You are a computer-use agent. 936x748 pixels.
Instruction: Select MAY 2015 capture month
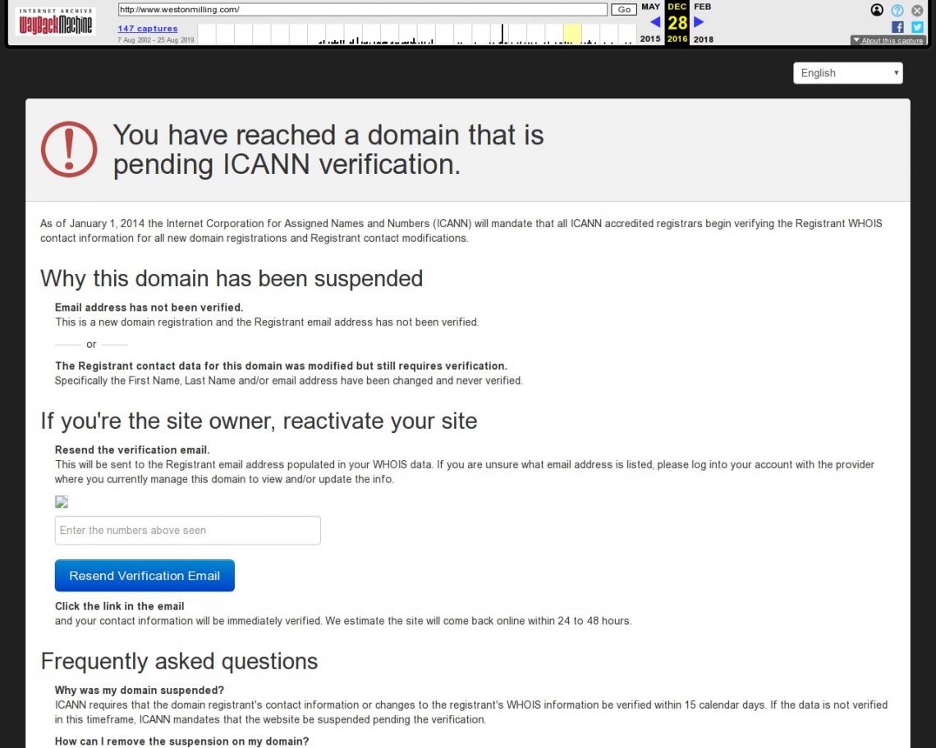tap(650, 7)
